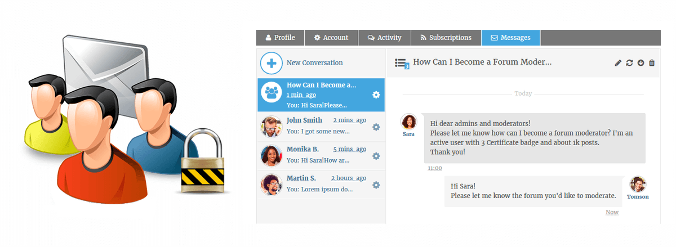Open the group conversation avatar icon
Viewport: 676px width, 247px height.
tap(272, 92)
